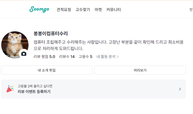Viewport: 193px width, 114px height.
Task: Open the 견적요청 menu
Action: point(64,10)
